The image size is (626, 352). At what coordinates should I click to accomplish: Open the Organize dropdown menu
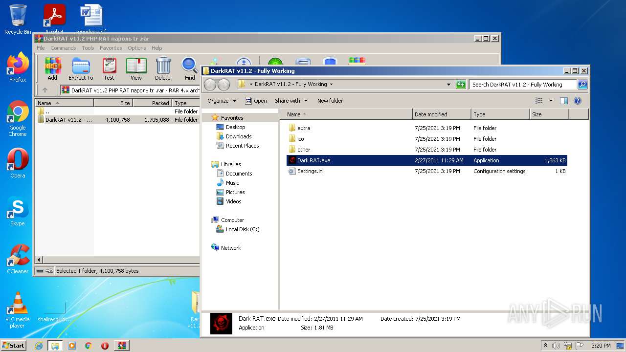point(222,101)
